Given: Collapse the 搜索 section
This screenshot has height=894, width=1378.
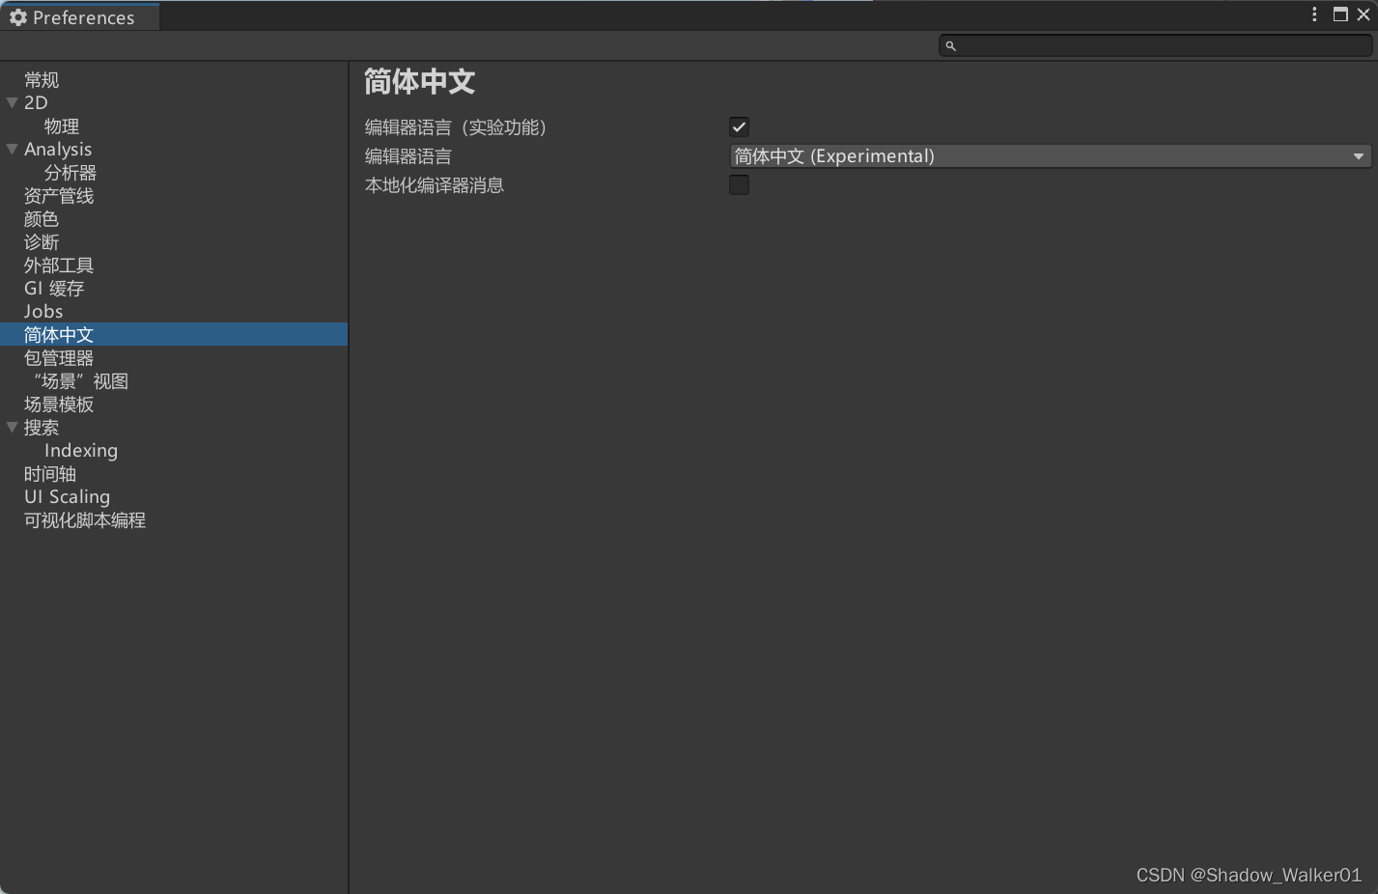Looking at the screenshot, I should (13, 427).
